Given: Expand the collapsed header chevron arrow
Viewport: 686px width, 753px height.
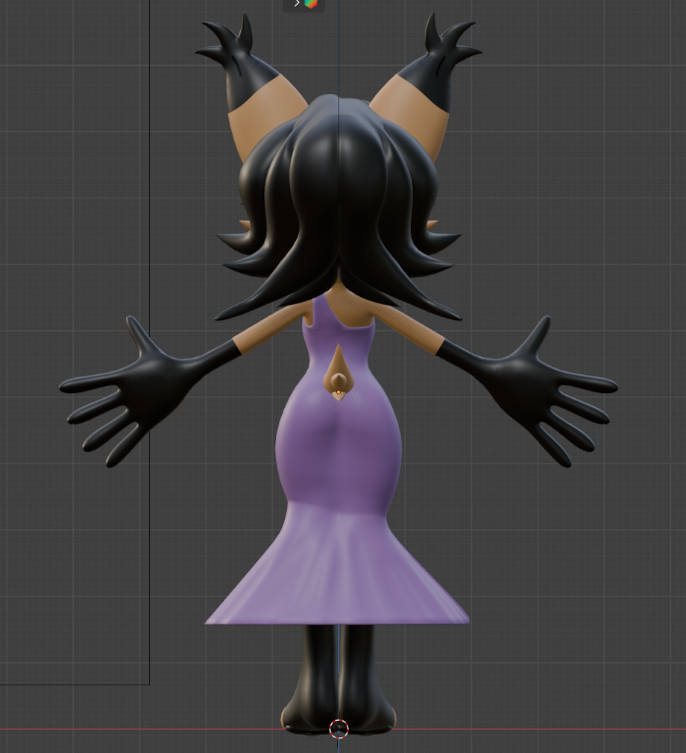Looking at the screenshot, I should click(297, 4).
